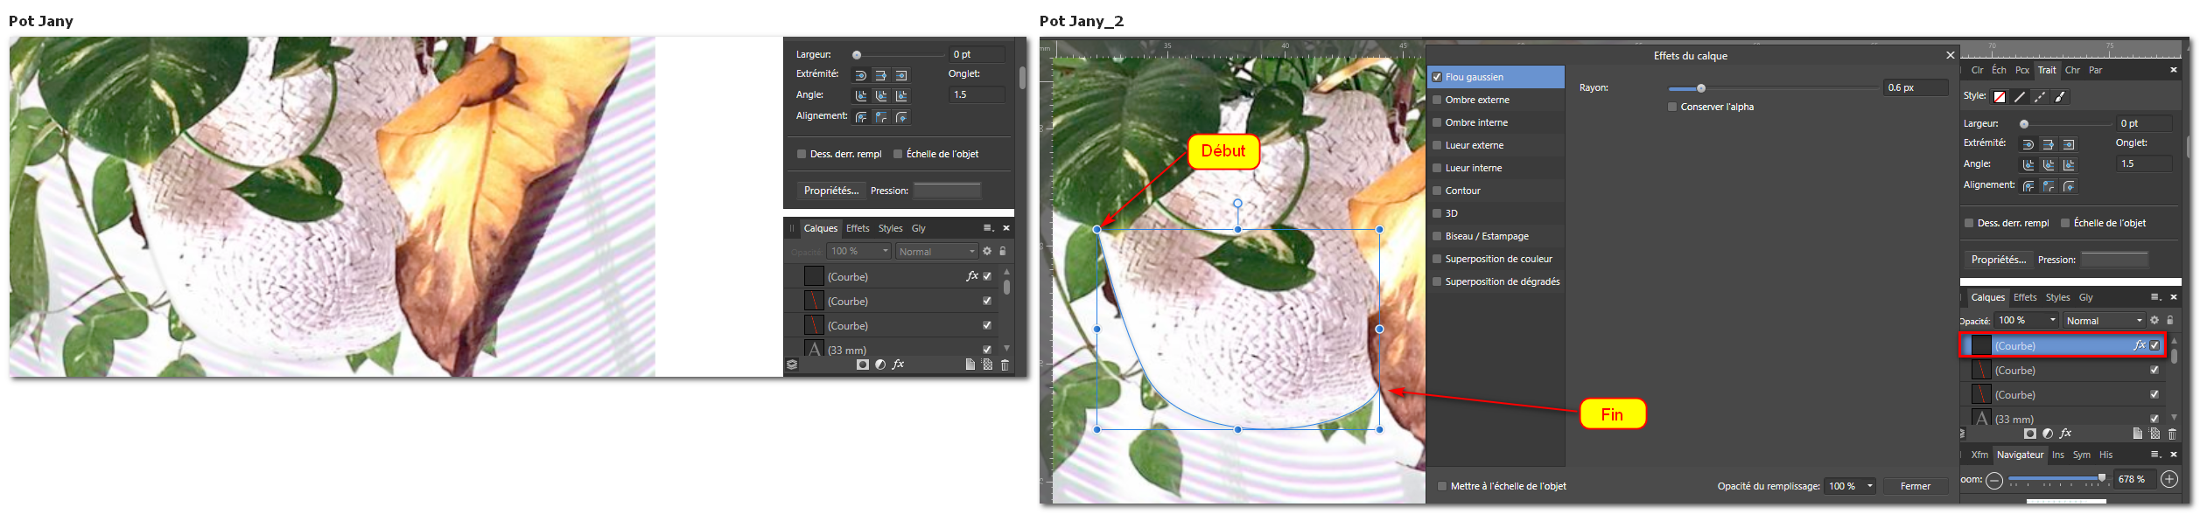The image size is (2200, 514).
Task: Click the layer lock icon in Pot Jany_2
Action: [x=2170, y=321]
